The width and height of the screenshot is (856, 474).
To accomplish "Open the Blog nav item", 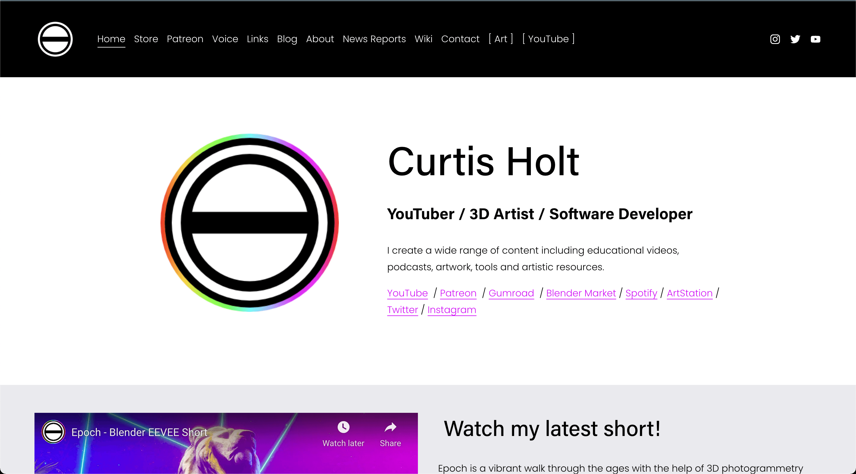I will [x=287, y=39].
